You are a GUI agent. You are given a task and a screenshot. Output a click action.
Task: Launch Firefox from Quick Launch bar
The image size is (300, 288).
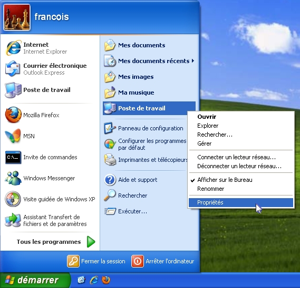[x=106, y=280]
